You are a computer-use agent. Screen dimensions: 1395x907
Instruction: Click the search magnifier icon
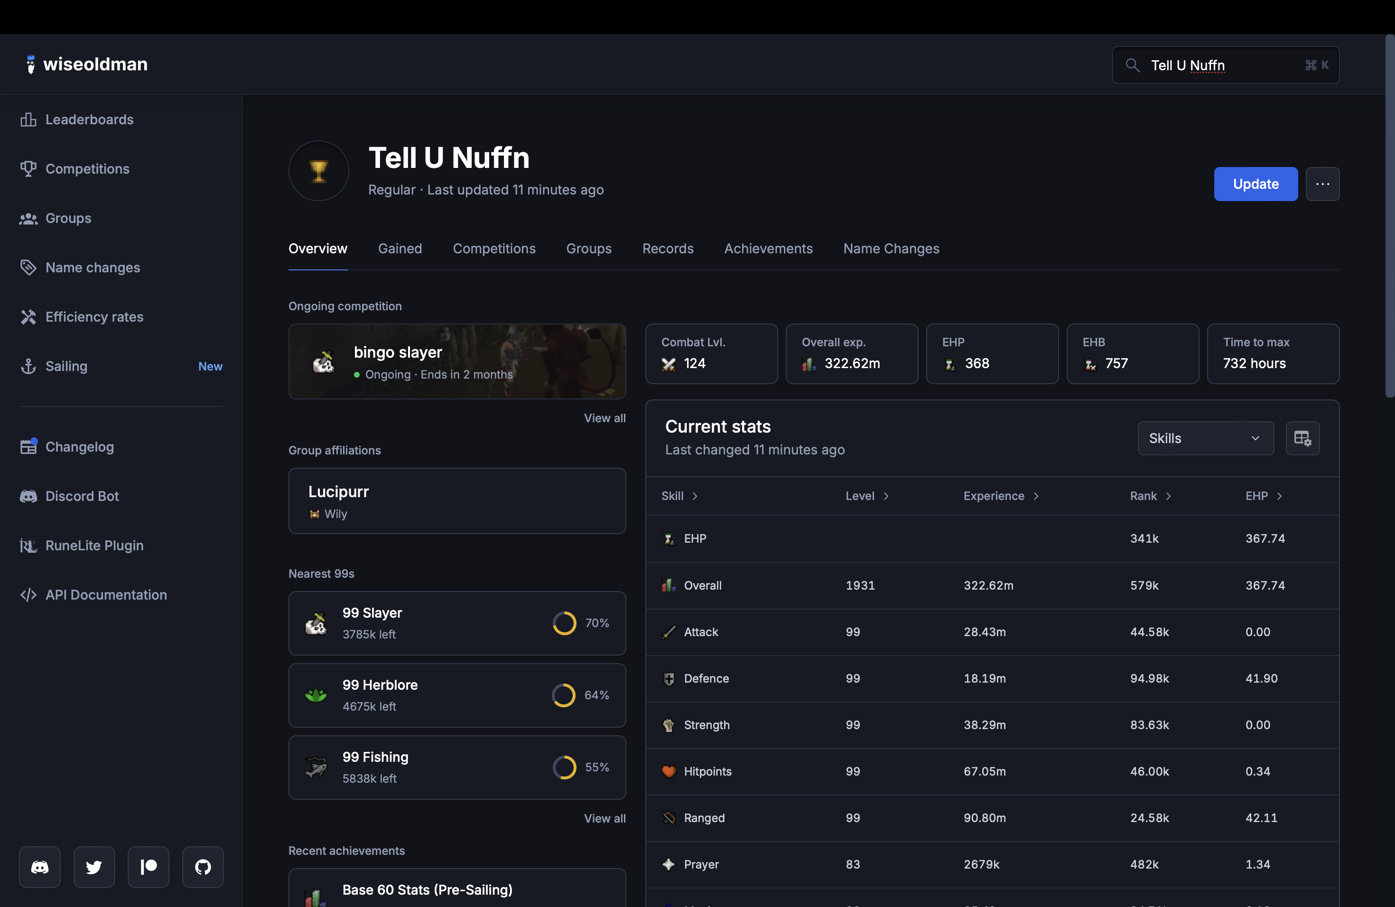click(x=1133, y=65)
